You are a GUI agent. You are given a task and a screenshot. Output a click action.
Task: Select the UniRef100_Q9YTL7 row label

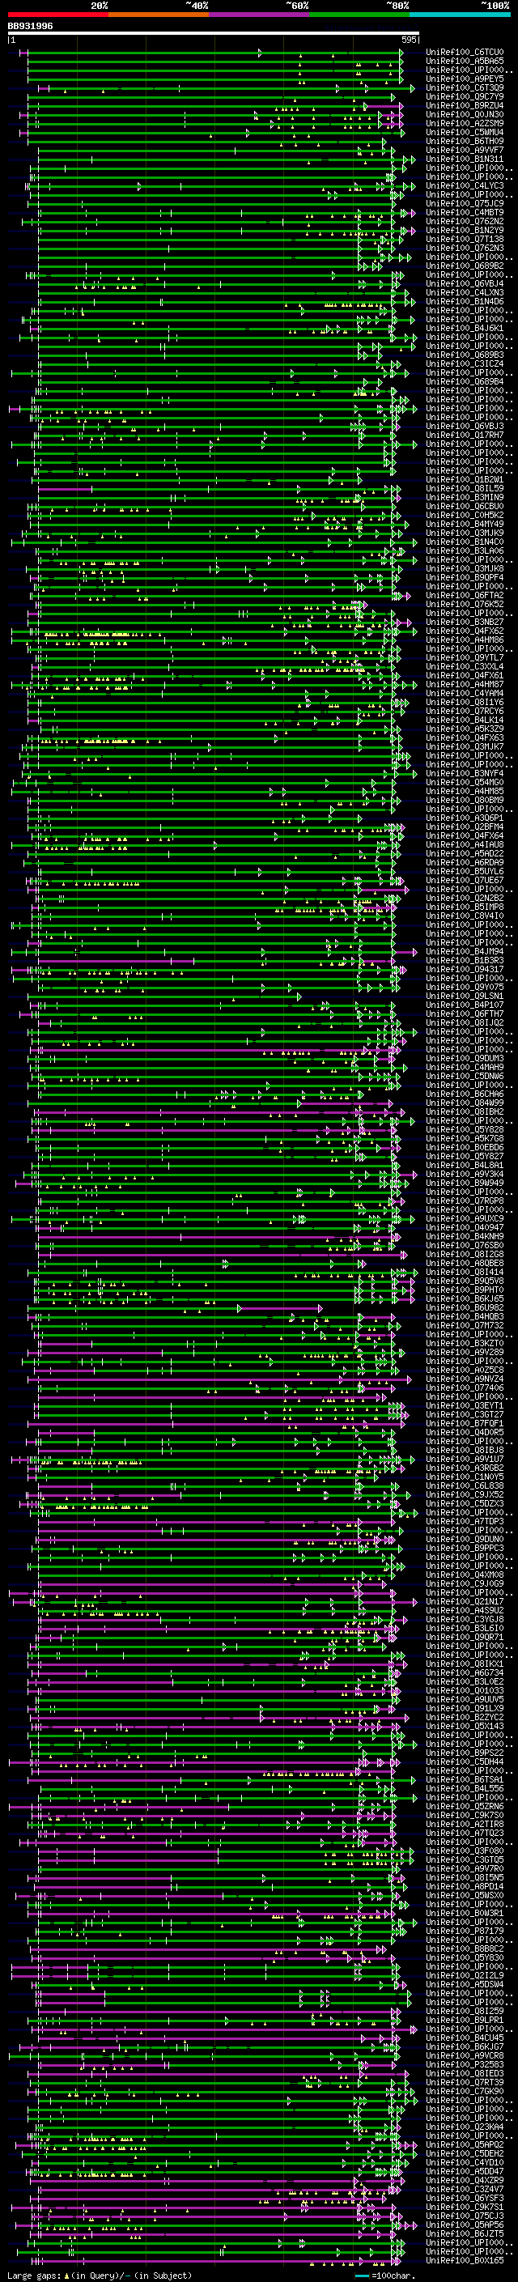tap(465, 657)
